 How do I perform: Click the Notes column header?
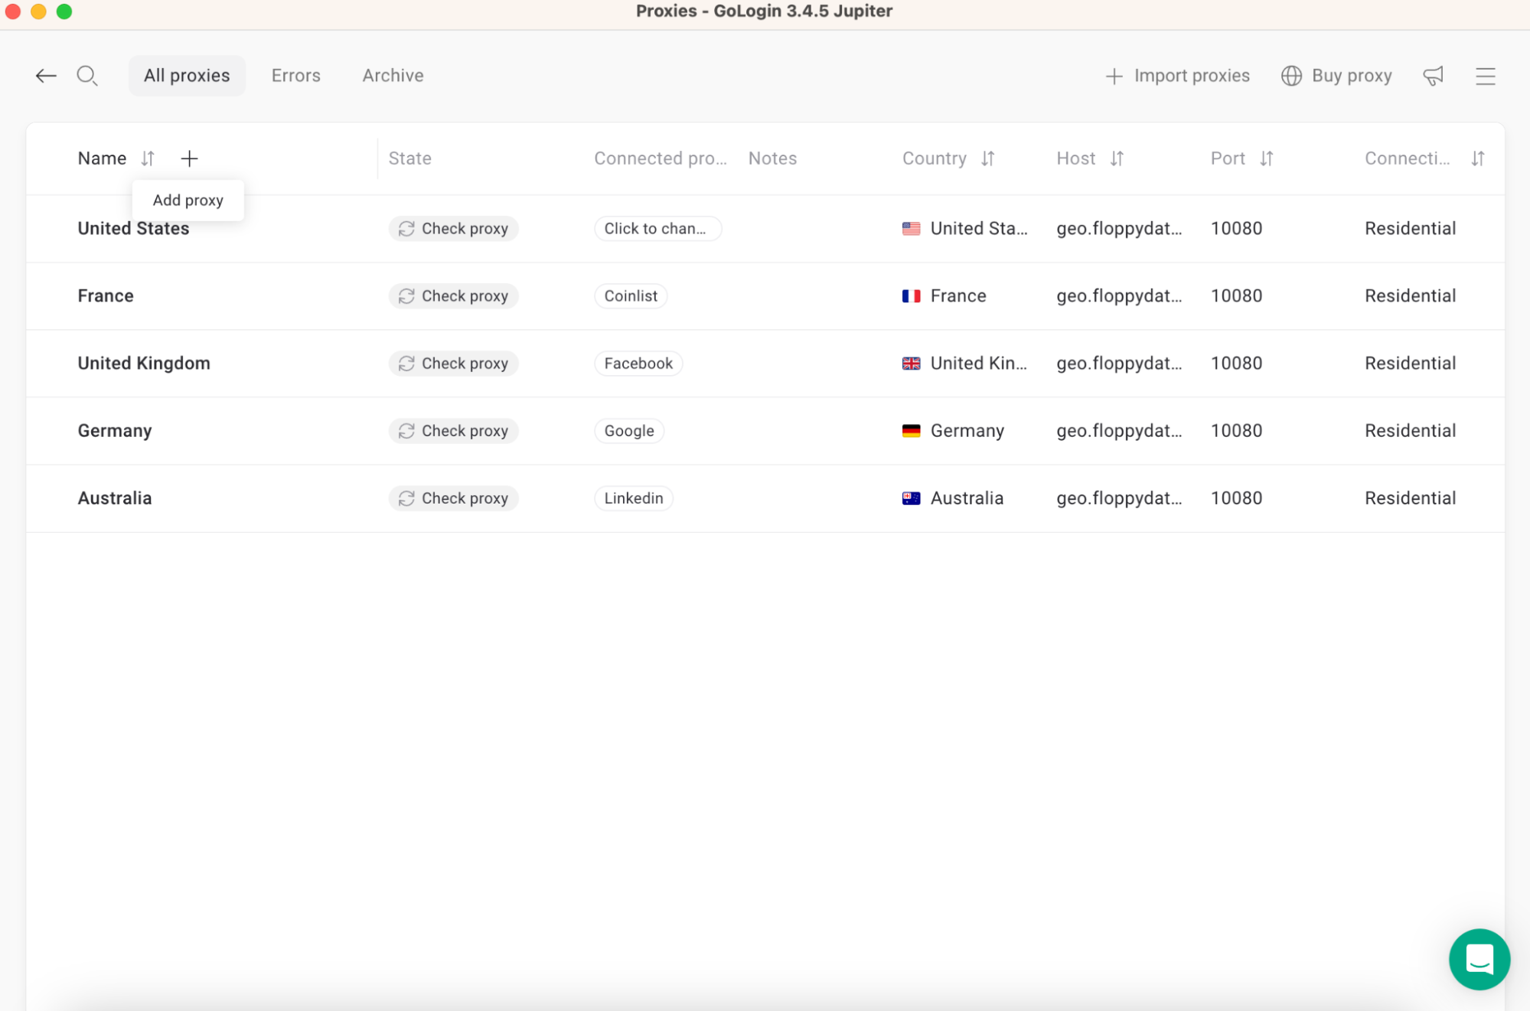tap(772, 158)
